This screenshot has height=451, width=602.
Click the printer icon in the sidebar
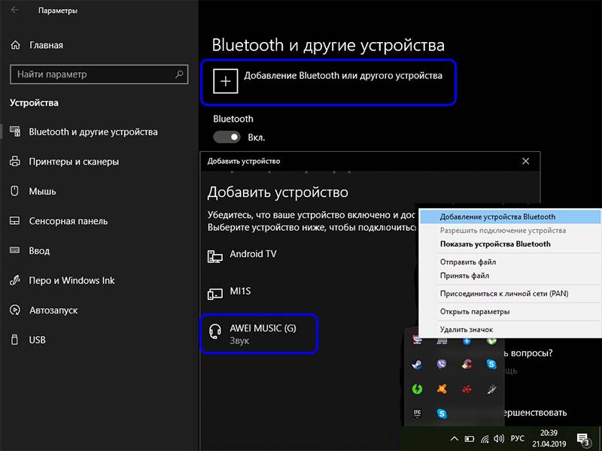click(x=14, y=161)
